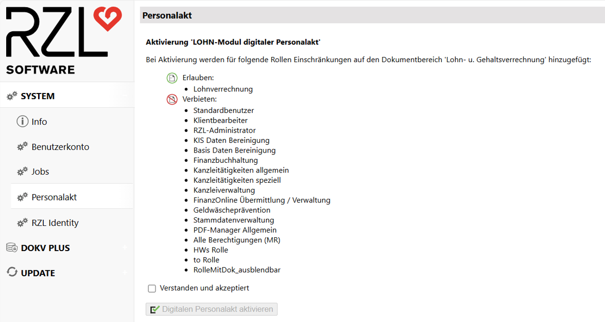Select the Info icon in the sidebar
The height and width of the screenshot is (322, 605).
pyautogui.click(x=21, y=121)
